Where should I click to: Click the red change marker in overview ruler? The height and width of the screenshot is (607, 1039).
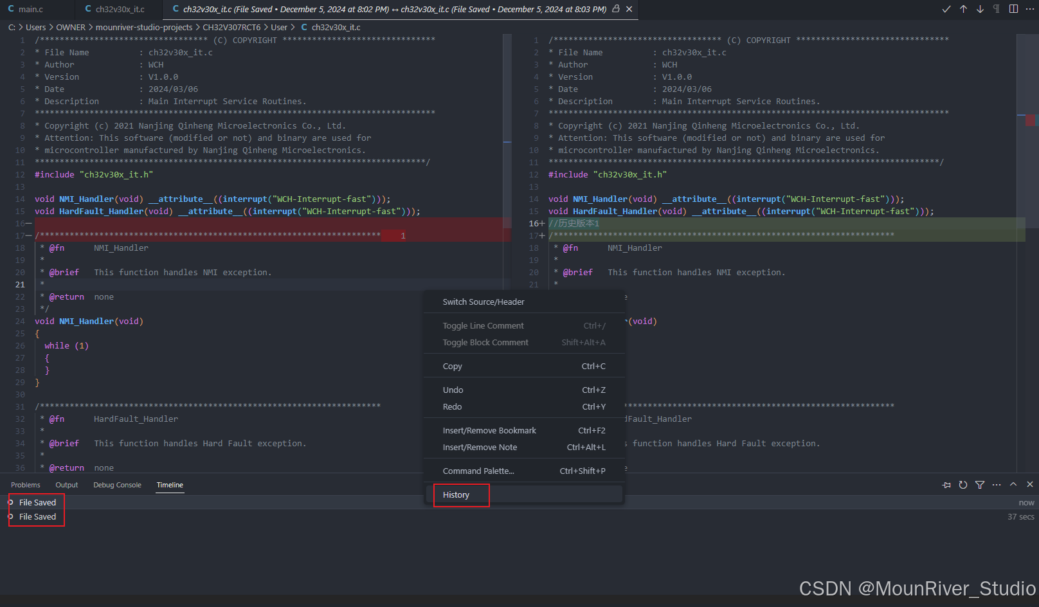[1031, 120]
